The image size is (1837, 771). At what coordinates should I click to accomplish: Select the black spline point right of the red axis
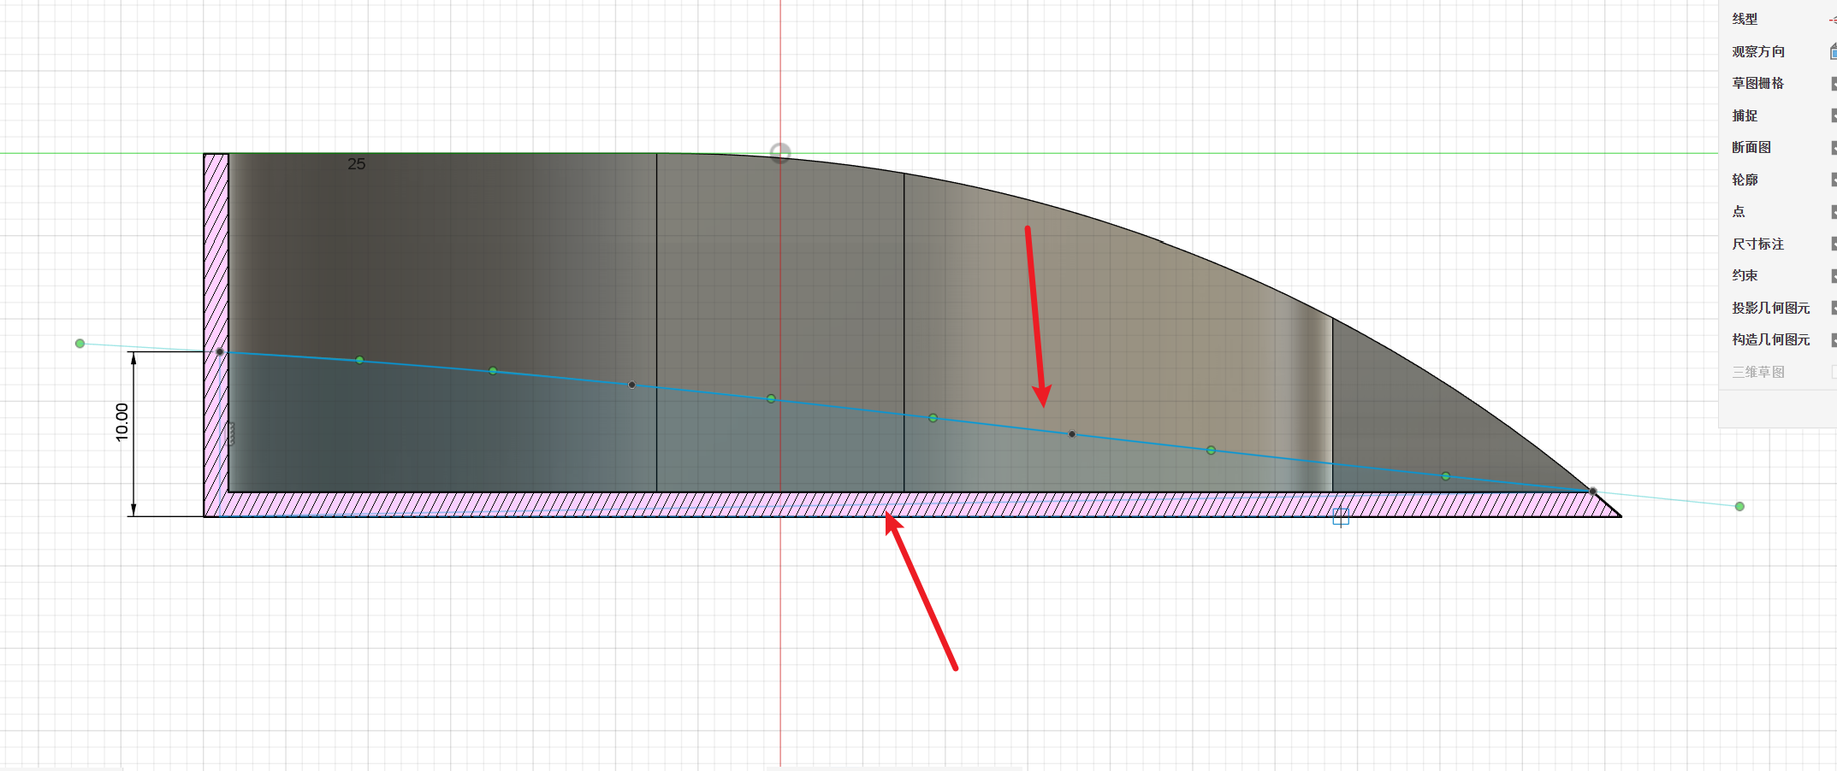point(1071,434)
